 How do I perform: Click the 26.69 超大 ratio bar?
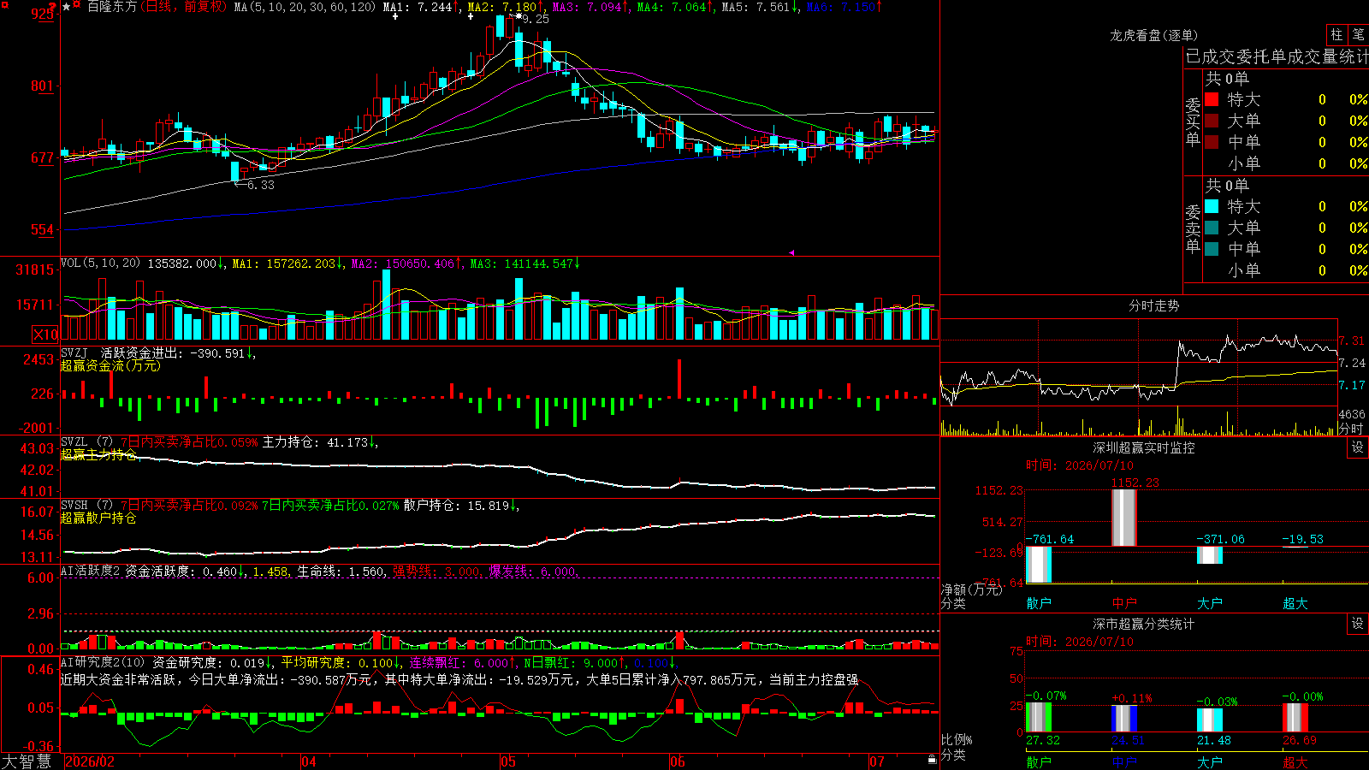pos(1295,718)
